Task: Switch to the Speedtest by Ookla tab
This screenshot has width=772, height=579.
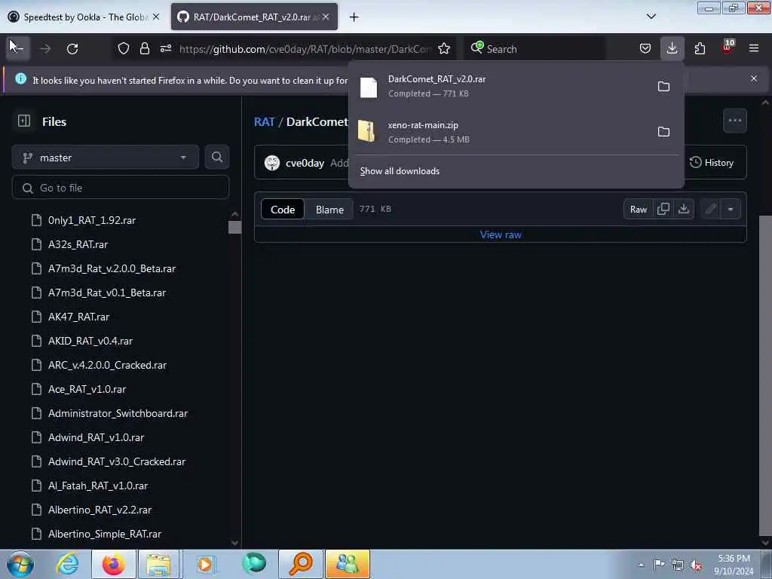Action: (x=78, y=17)
